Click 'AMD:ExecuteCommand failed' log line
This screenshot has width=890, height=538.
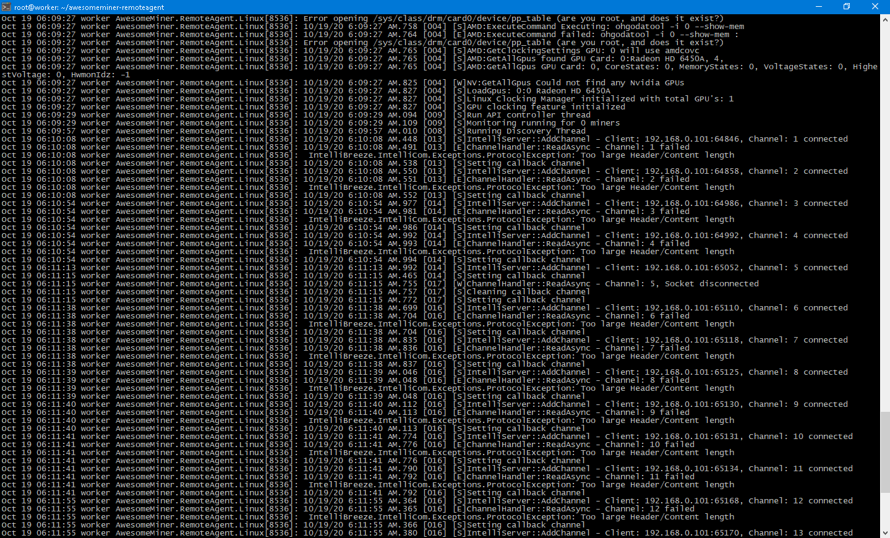click(x=370, y=35)
